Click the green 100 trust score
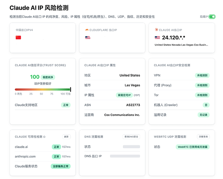 [35, 77]
